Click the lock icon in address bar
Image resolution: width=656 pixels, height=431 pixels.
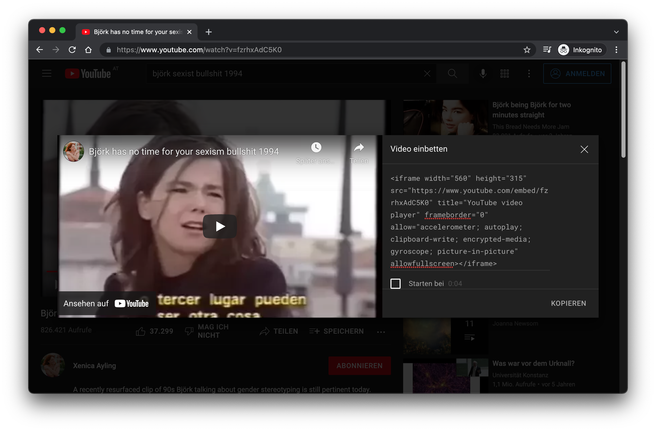click(x=109, y=50)
